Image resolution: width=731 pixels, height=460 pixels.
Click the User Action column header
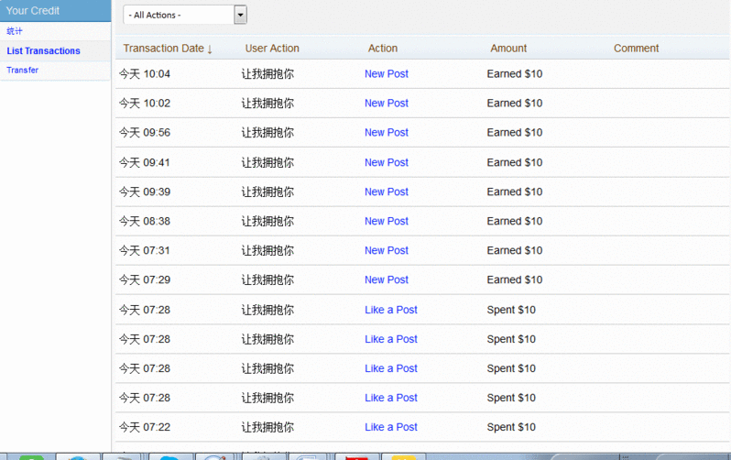(x=272, y=49)
